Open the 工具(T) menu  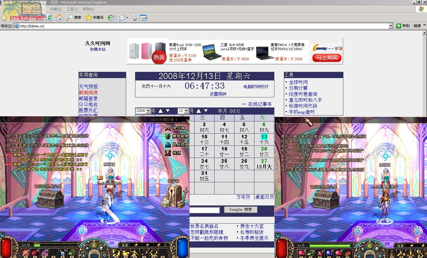click(x=72, y=9)
